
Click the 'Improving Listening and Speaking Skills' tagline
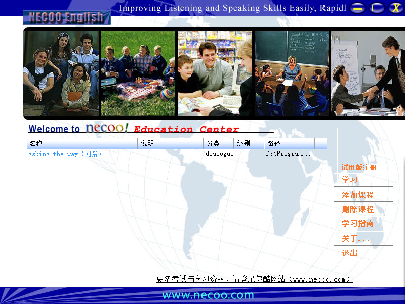tap(233, 8)
